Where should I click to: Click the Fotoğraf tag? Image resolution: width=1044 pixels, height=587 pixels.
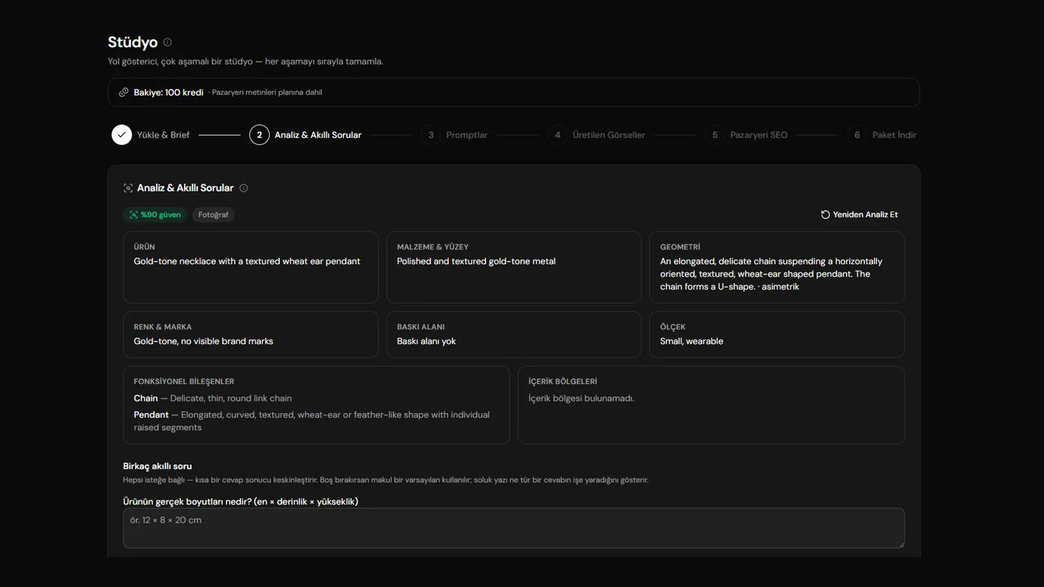(x=213, y=215)
